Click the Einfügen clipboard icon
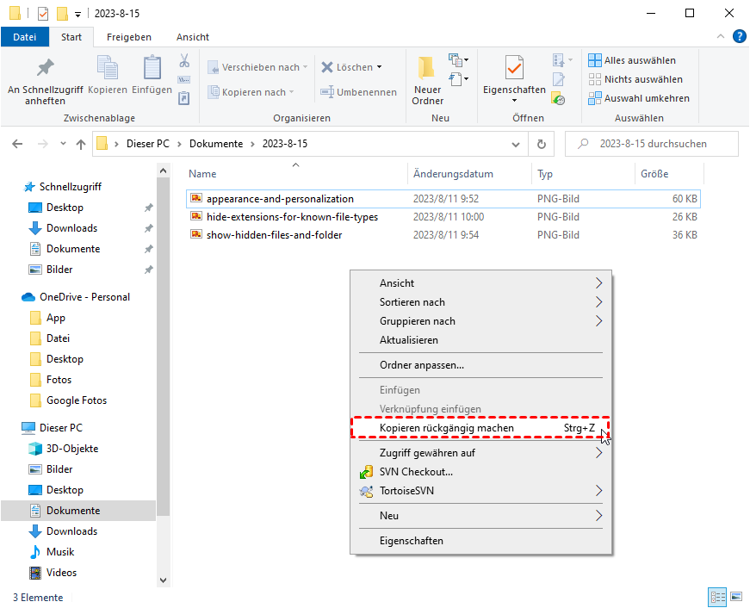750x608 pixels. click(152, 75)
